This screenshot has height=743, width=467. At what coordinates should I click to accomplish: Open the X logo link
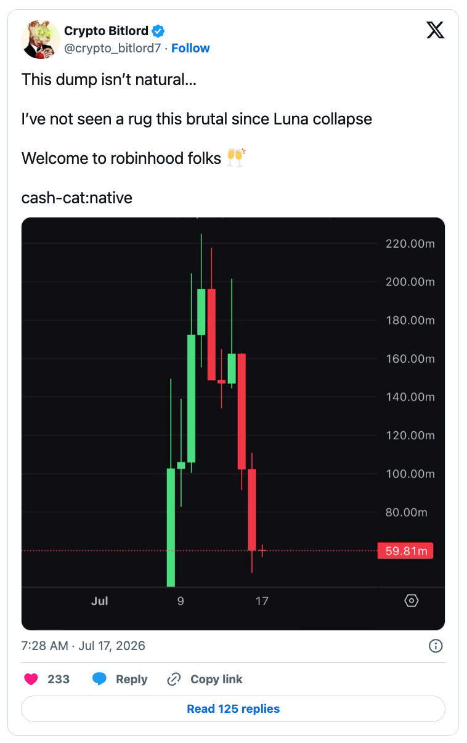435,31
